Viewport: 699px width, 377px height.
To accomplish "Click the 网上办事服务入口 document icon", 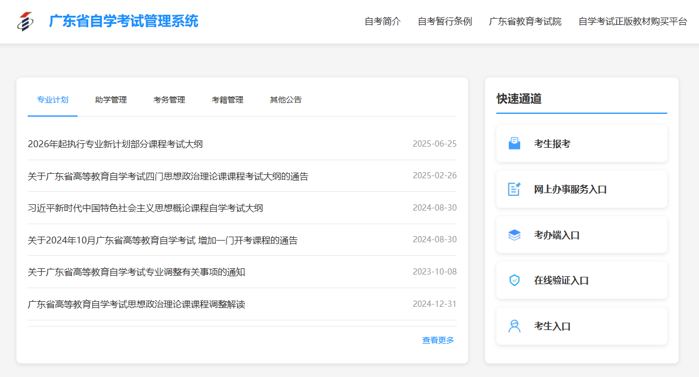I will (x=514, y=189).
